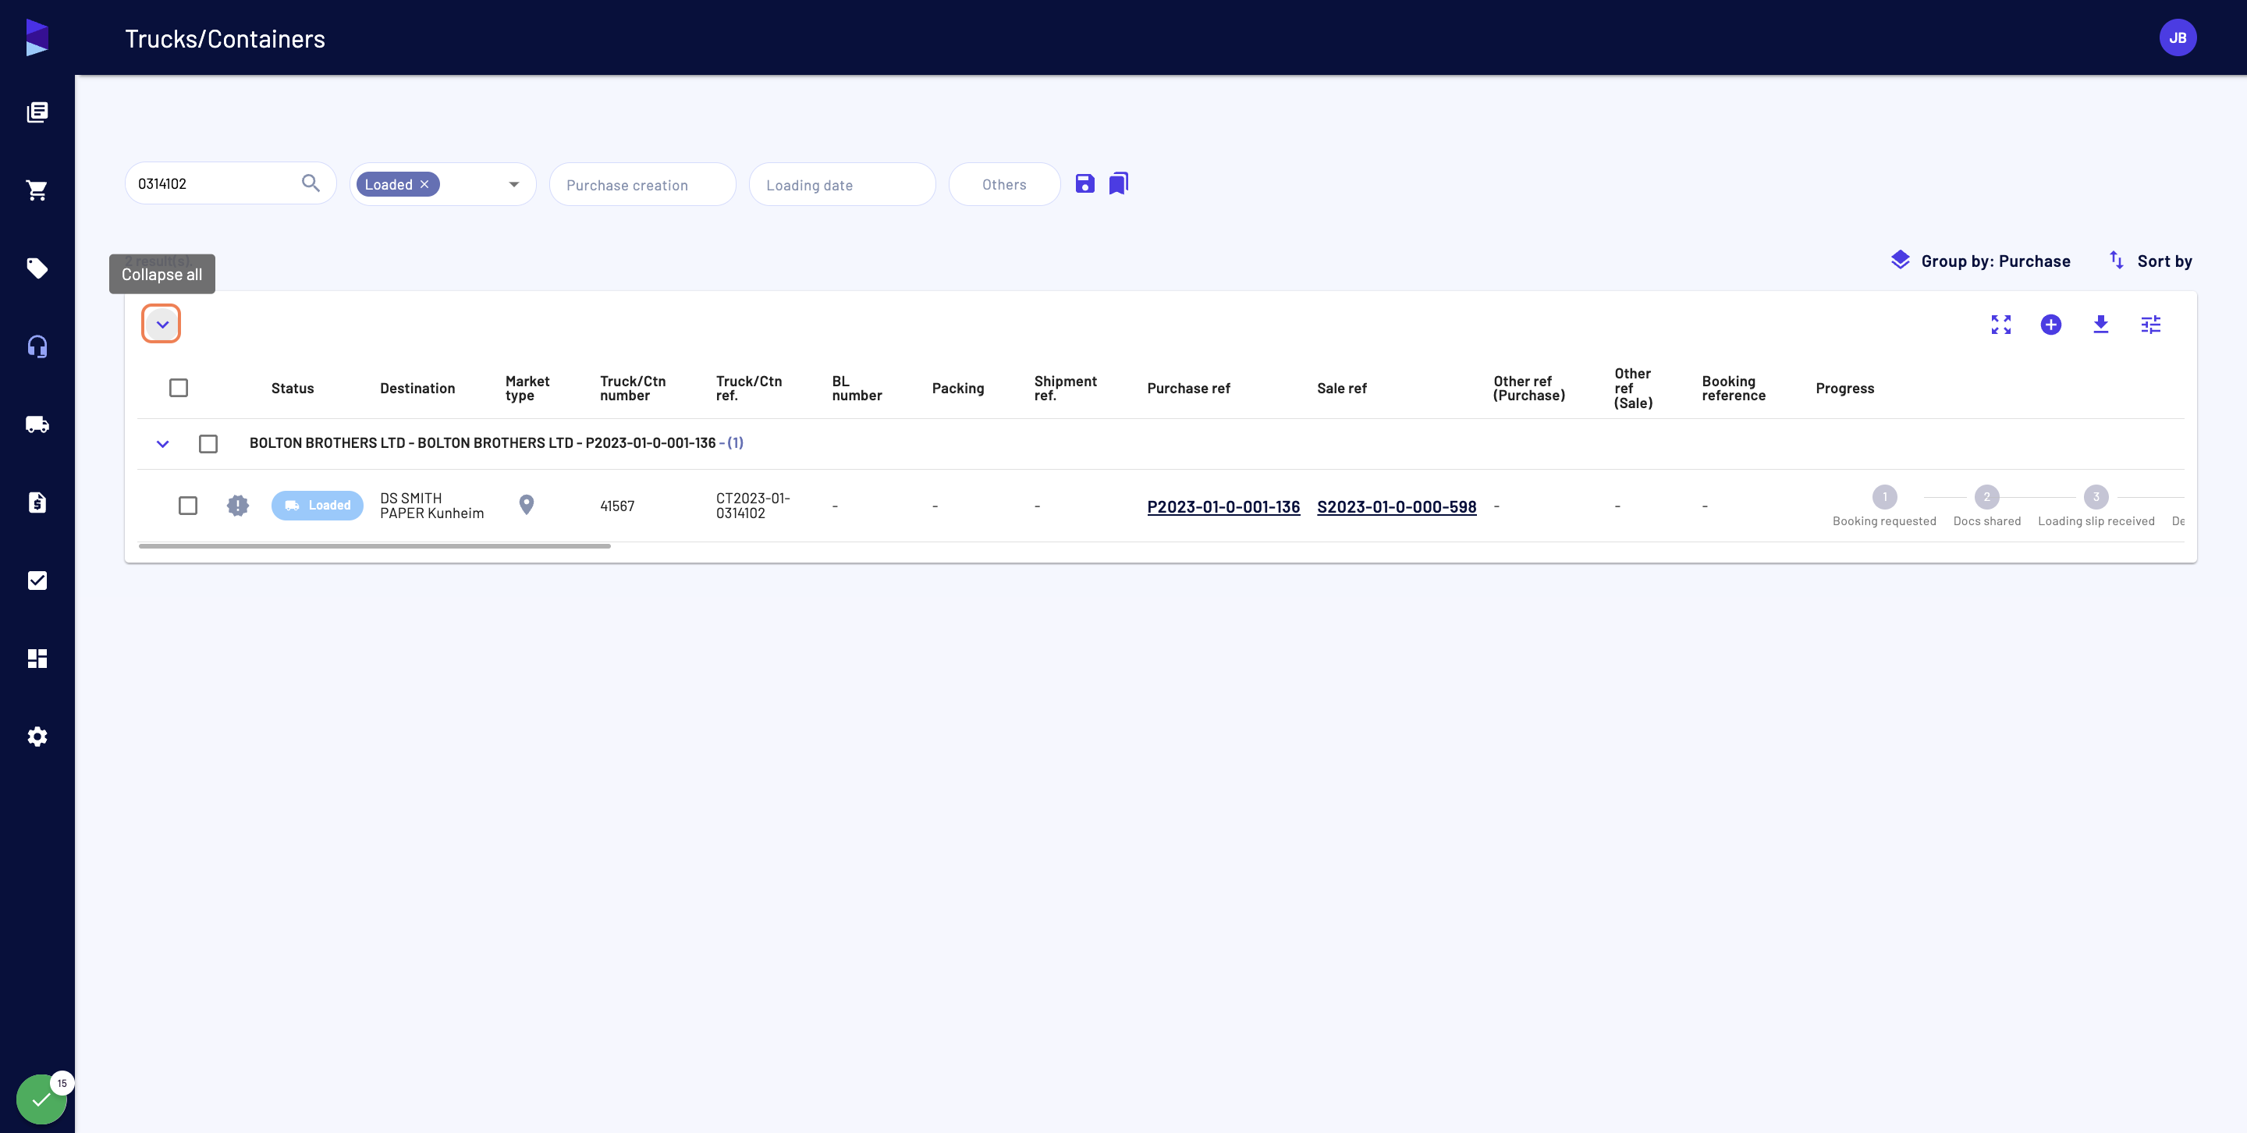The height and width of the screenshot is (1133, 2247).
Task: Open the documents library sidebar icon
Action: (x=37, y=112)
